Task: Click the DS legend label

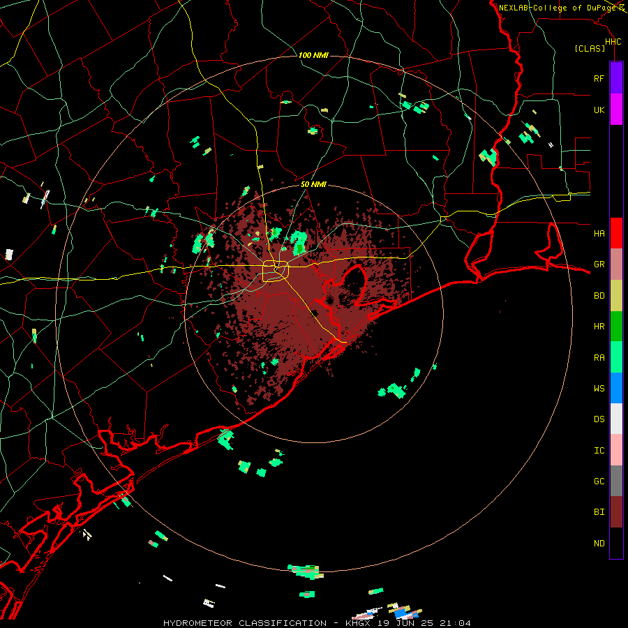Action: pyautogui.click(x=599, y=419)
